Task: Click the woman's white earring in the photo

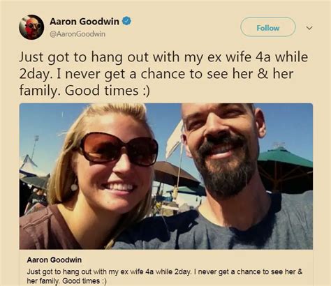Action: click(74, 187)
